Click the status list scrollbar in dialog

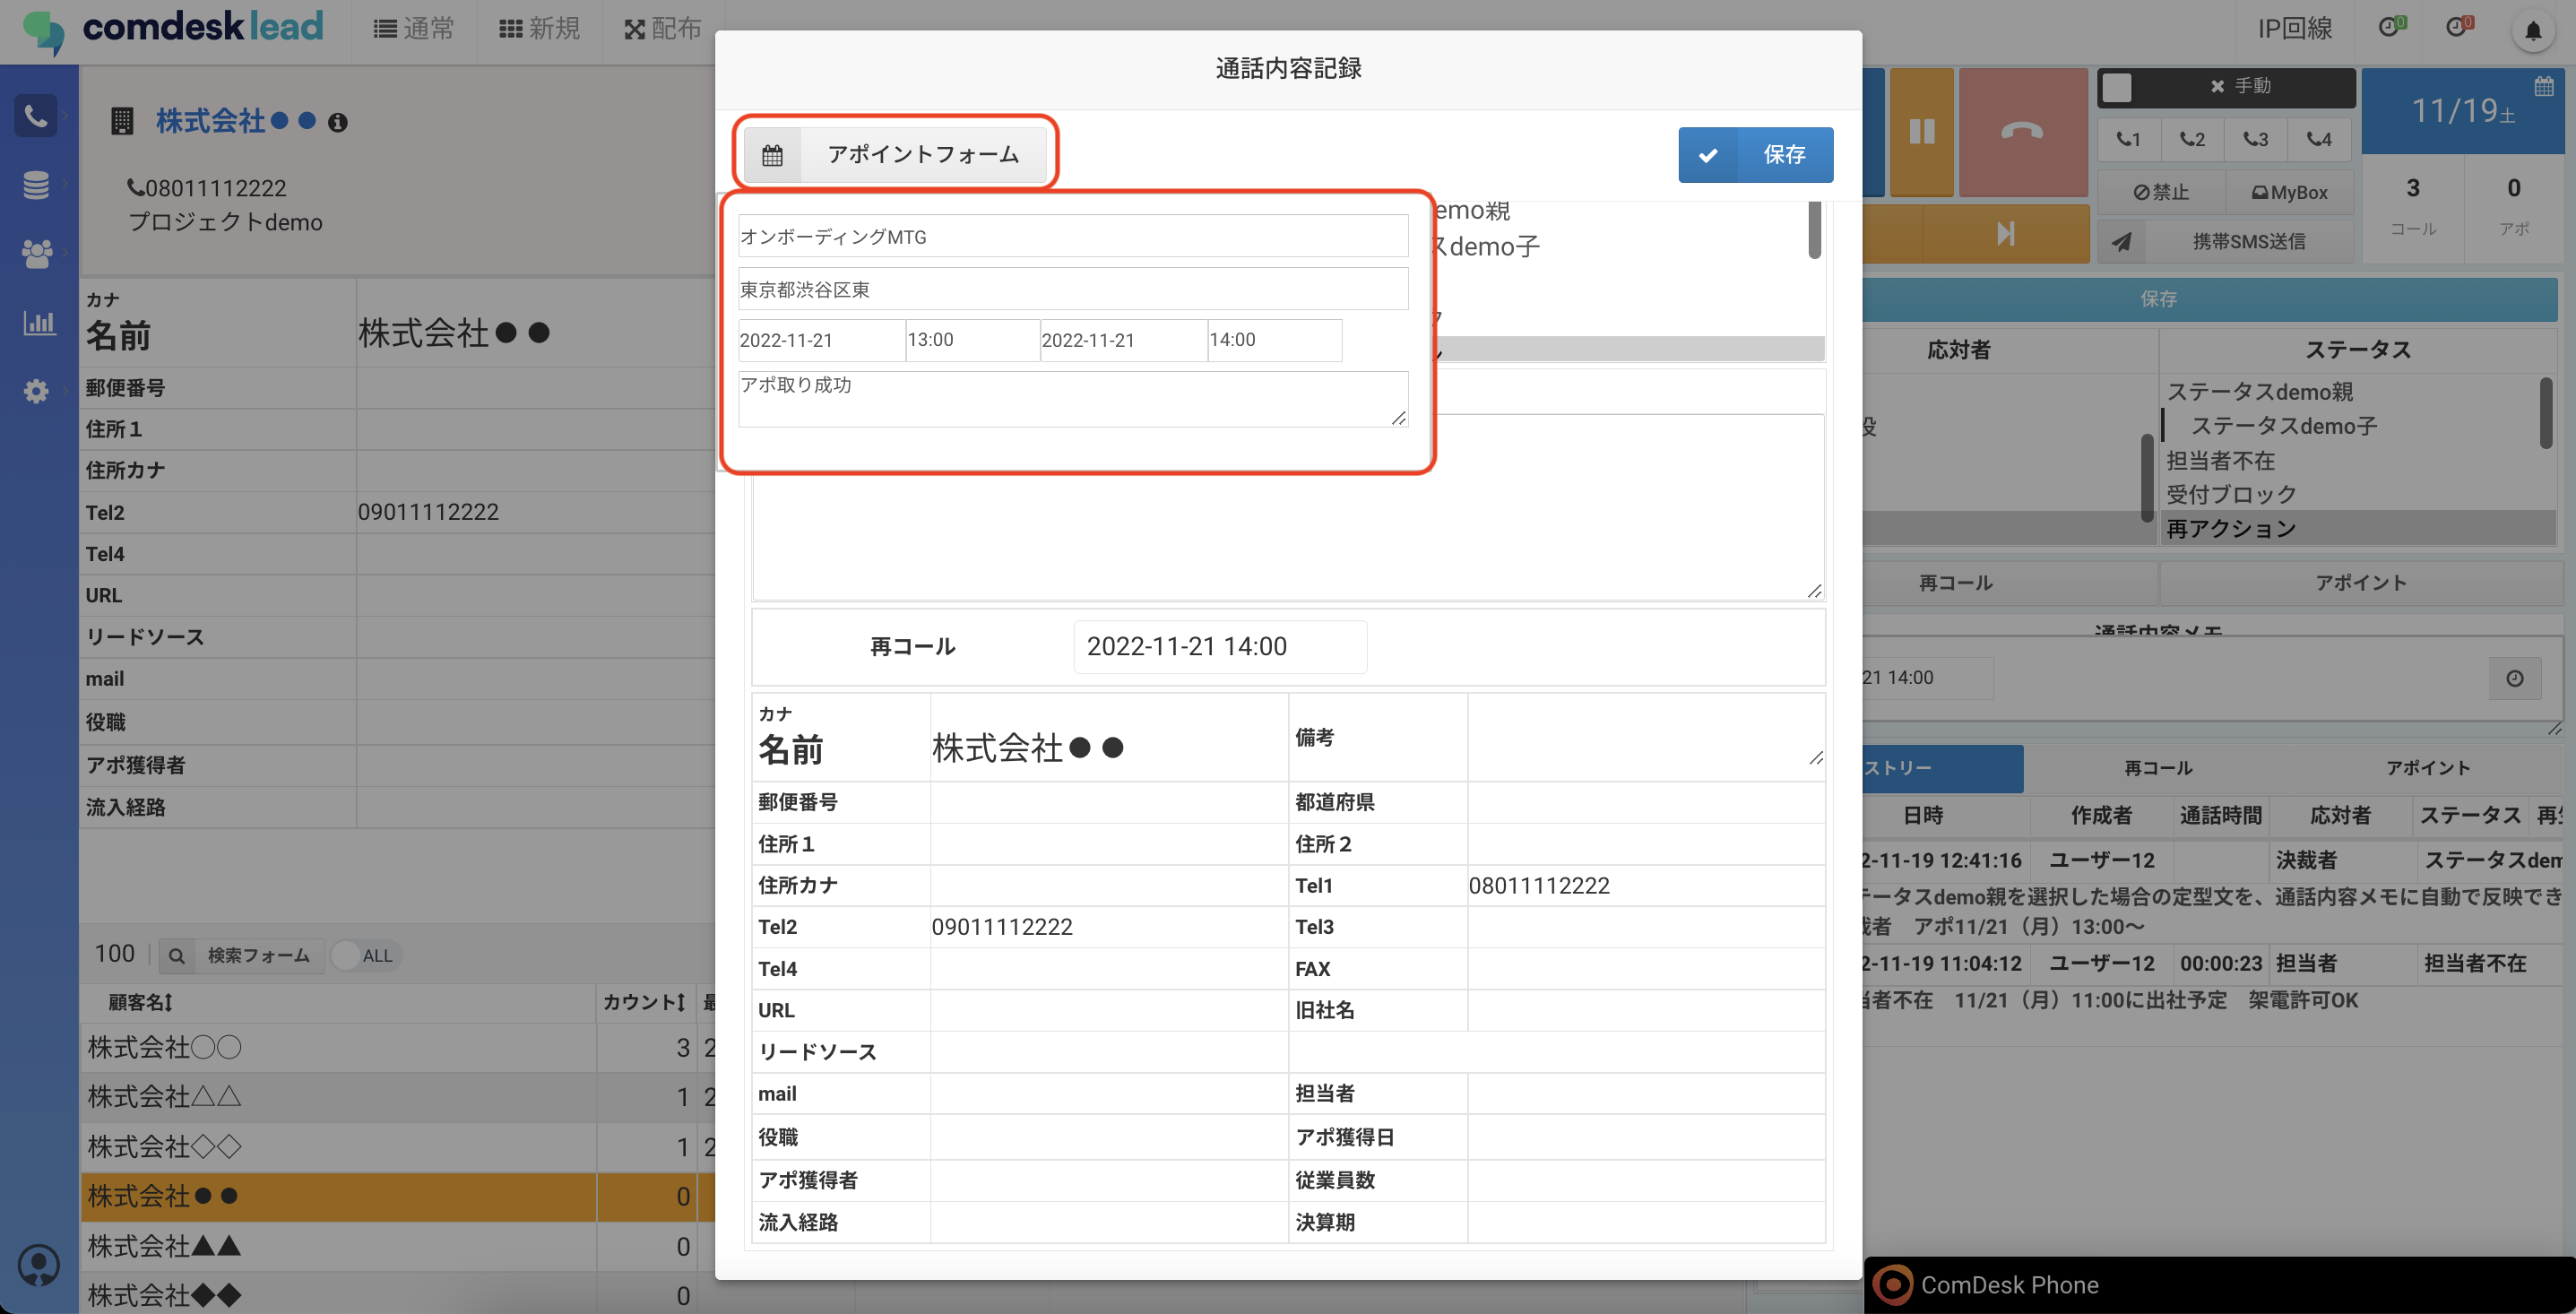1815,230
